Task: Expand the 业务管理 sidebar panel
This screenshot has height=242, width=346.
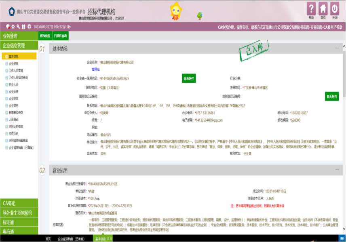Action: pos(19,36)
